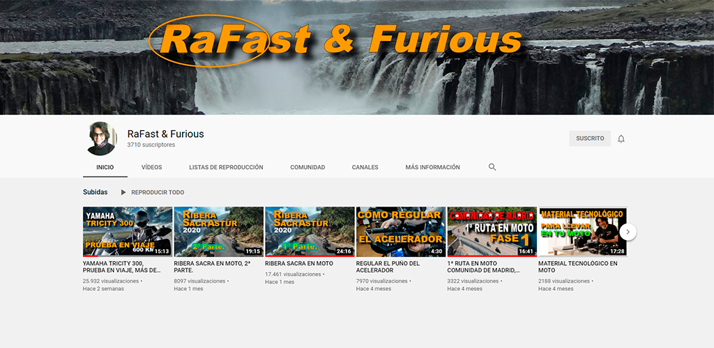Open Cómo regular el acelerador thumbnail
This screenshot has width=714, height=348.
click(401, 232)
